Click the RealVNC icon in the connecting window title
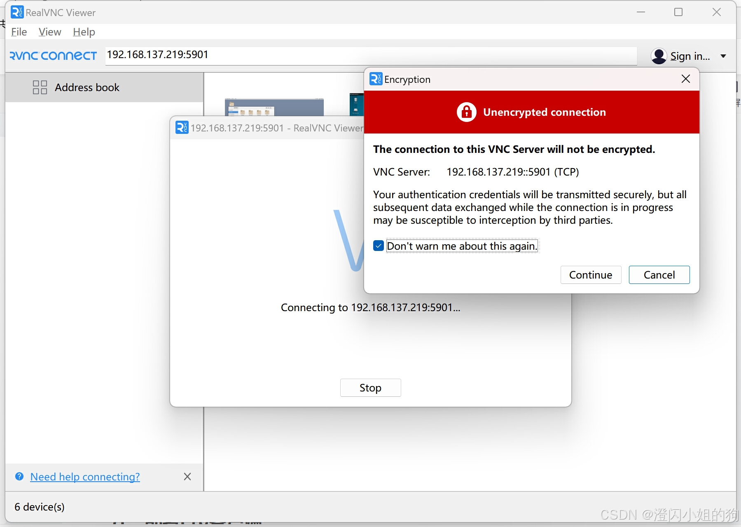Screen dimensions: 741x527 pos(182,128)
